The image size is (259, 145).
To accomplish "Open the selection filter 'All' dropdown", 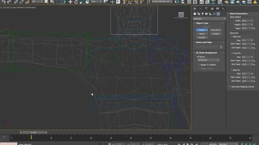I will point(37,2).
